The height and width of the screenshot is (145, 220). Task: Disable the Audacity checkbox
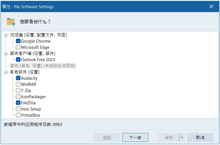click(x=18, y=78)
